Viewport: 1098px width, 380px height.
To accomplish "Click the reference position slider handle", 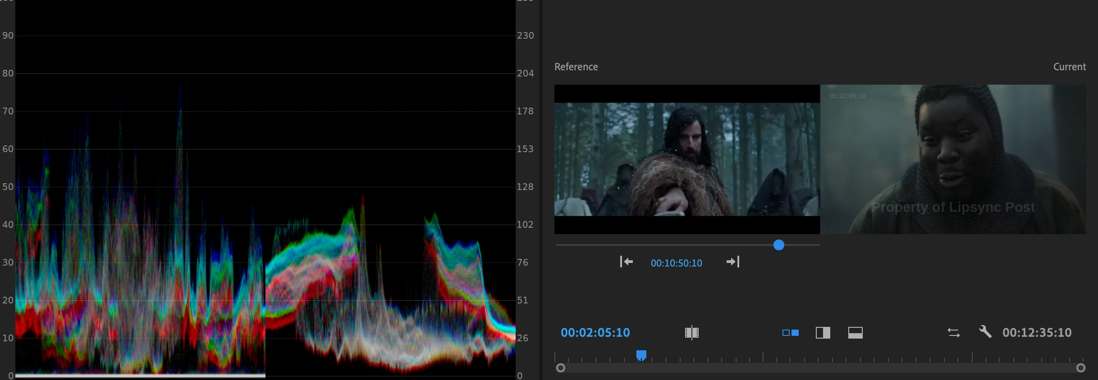I will click(x=778, y=245).
